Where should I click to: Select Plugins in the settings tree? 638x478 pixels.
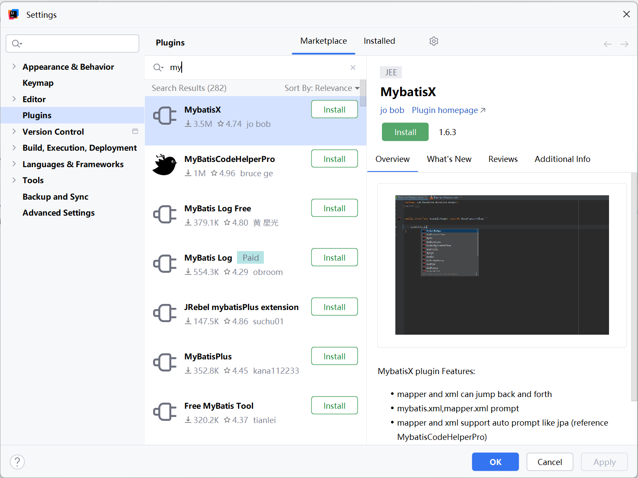coord(72,115)
